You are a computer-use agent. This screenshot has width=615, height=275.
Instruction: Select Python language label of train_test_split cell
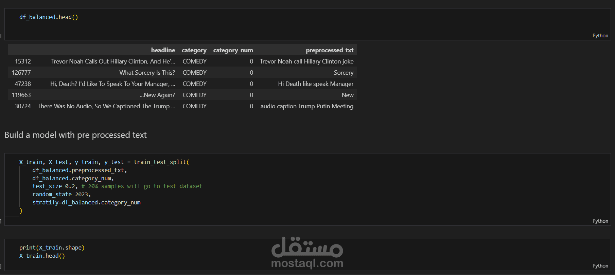click(x=600, y=221)
